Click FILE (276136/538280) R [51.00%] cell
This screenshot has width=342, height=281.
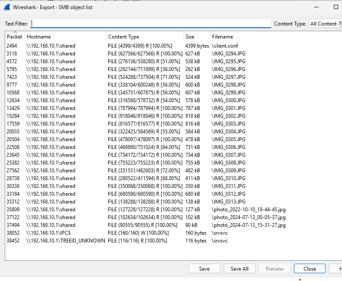[x=144, y=61]
